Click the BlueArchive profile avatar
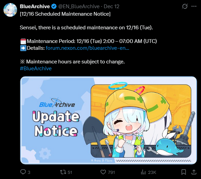Image resolution: width=201 pixels, height=179 pixels. (10, 10)
